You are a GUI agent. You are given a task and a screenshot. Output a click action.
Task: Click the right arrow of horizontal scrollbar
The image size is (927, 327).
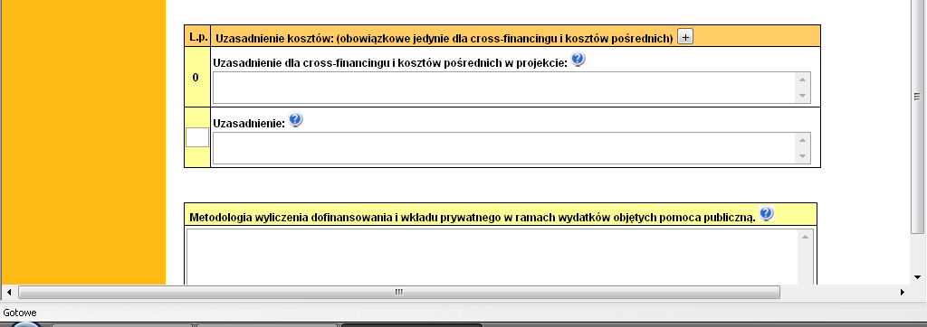[x=903, y=292]
